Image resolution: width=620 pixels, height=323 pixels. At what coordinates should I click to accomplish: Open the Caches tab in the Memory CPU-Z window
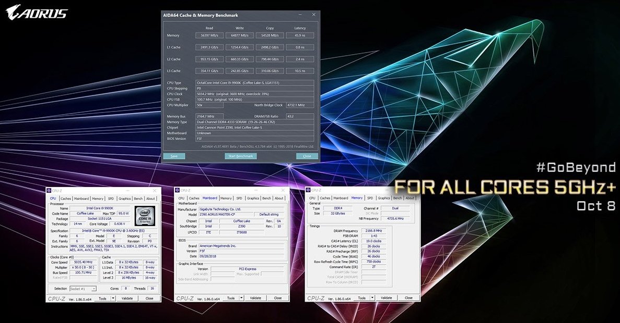[x=325, y=198]
